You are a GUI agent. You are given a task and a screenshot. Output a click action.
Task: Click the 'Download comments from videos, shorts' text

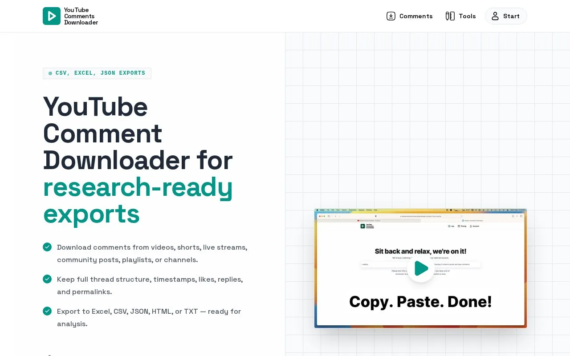coord(152,253)
